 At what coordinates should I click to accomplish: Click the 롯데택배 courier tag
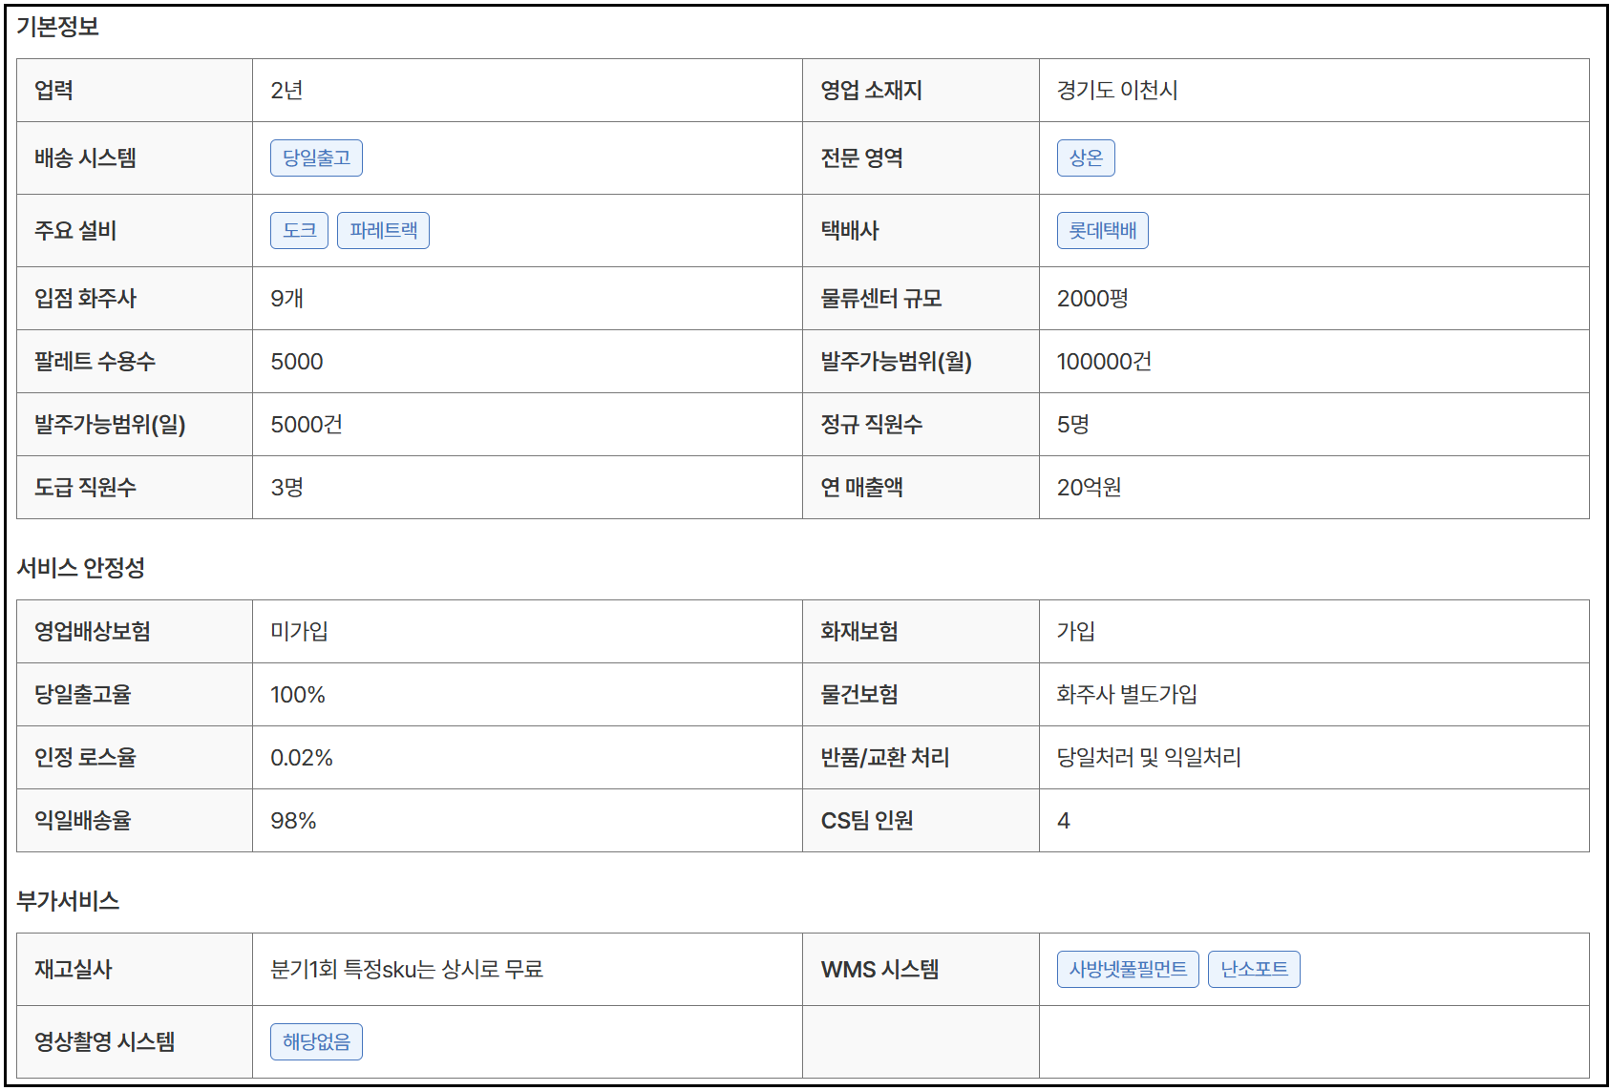coord(1102,231)
